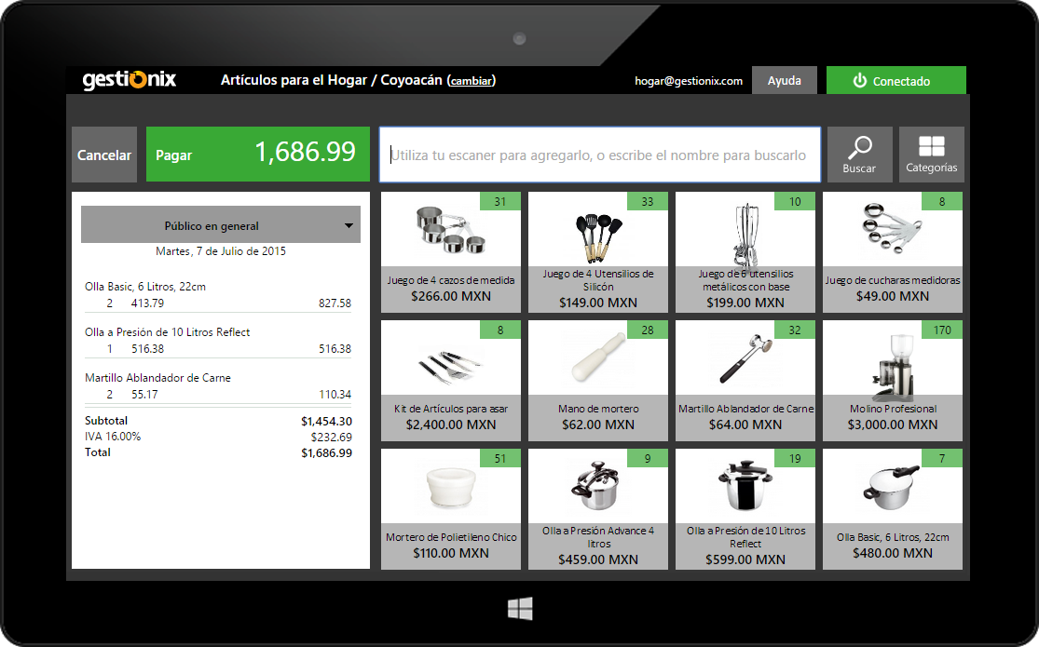Add Kit de Artículos para asar
The width and height of the screenshot is (1039, 647).
coord(451,380)
